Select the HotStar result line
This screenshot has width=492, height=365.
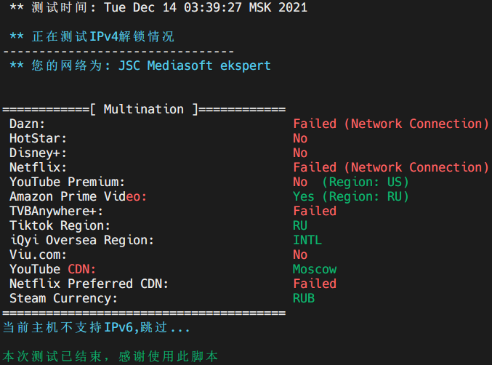(158, 138)
